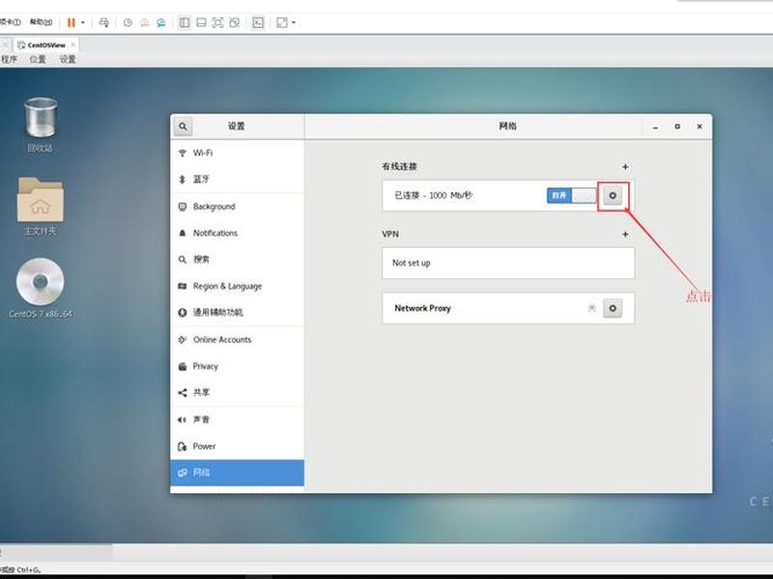Open the teal snapshot manager icon
This screenshot has width=773, height=579.
(x=160, y=22)
